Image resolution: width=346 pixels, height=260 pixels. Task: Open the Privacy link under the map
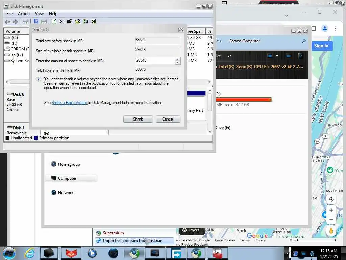[x=260, y=240]
